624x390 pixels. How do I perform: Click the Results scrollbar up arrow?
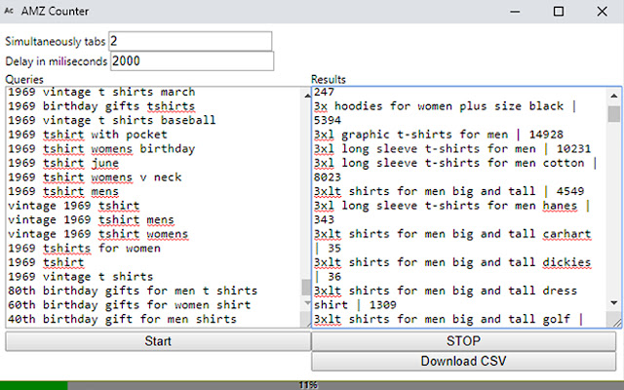coord(614,96)
